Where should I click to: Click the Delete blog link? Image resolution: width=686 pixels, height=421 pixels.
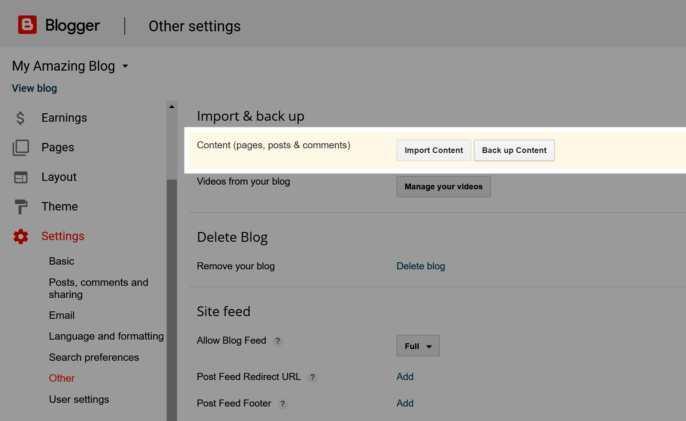(420, 266)
